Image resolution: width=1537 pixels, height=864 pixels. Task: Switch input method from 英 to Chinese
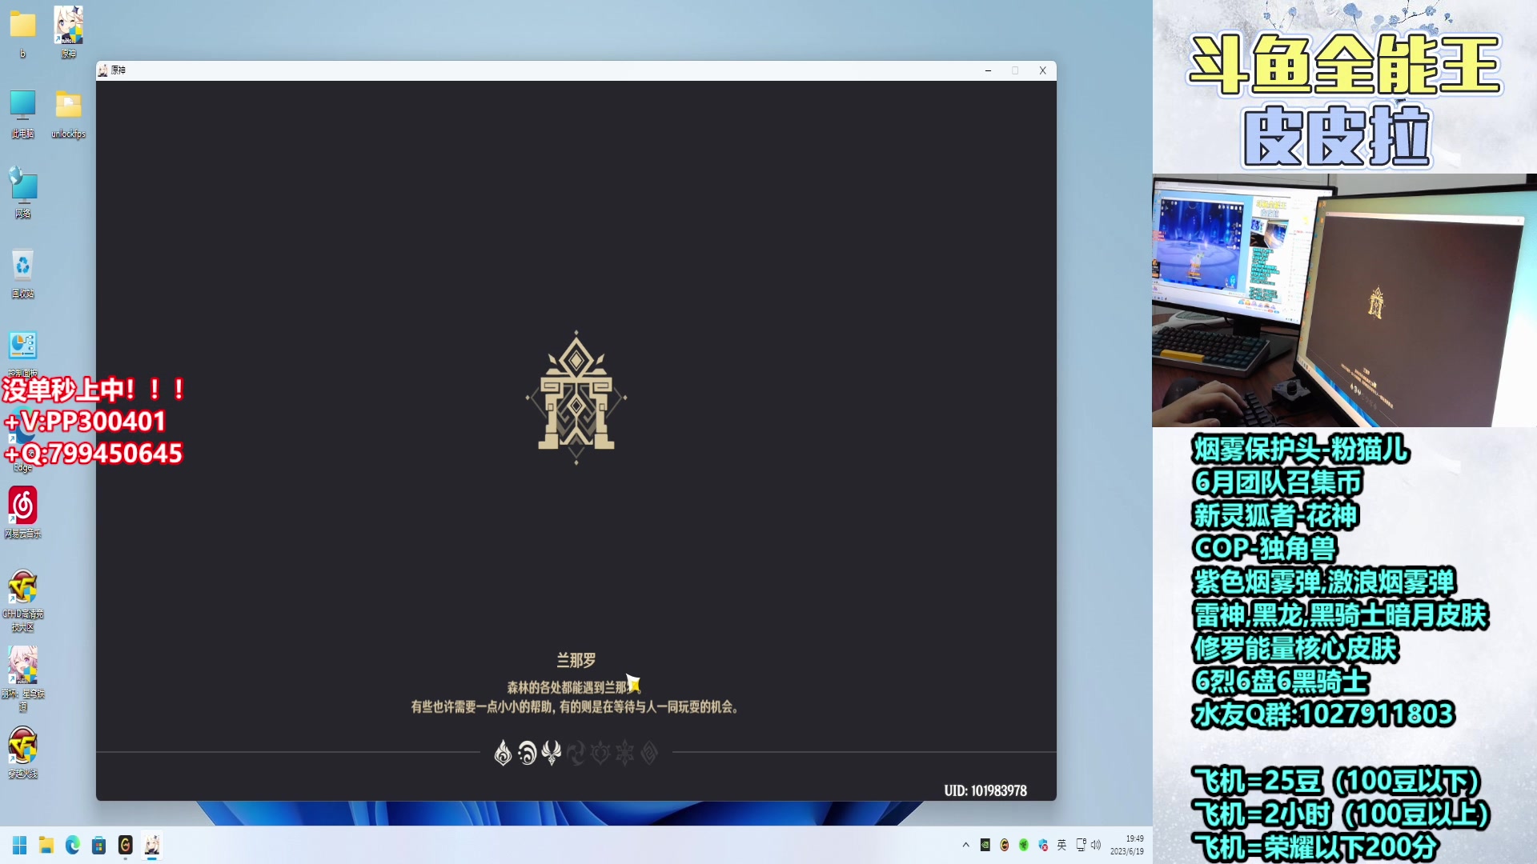click(x=1062, y=846)
